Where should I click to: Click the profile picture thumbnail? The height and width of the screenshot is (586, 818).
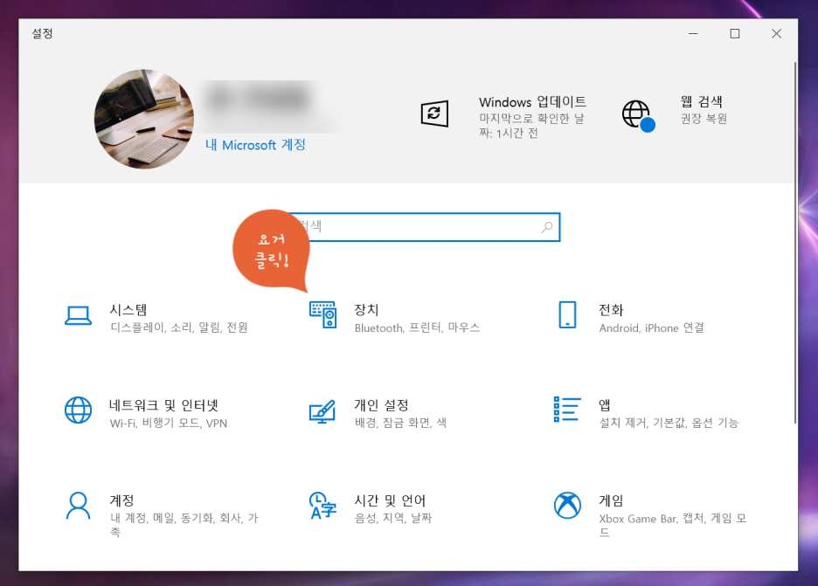tap(144, 119)
